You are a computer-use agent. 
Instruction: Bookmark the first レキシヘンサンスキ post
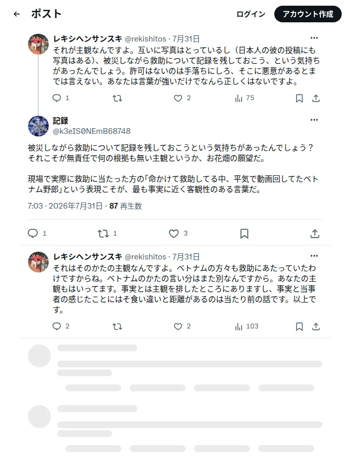click(299, 98)
